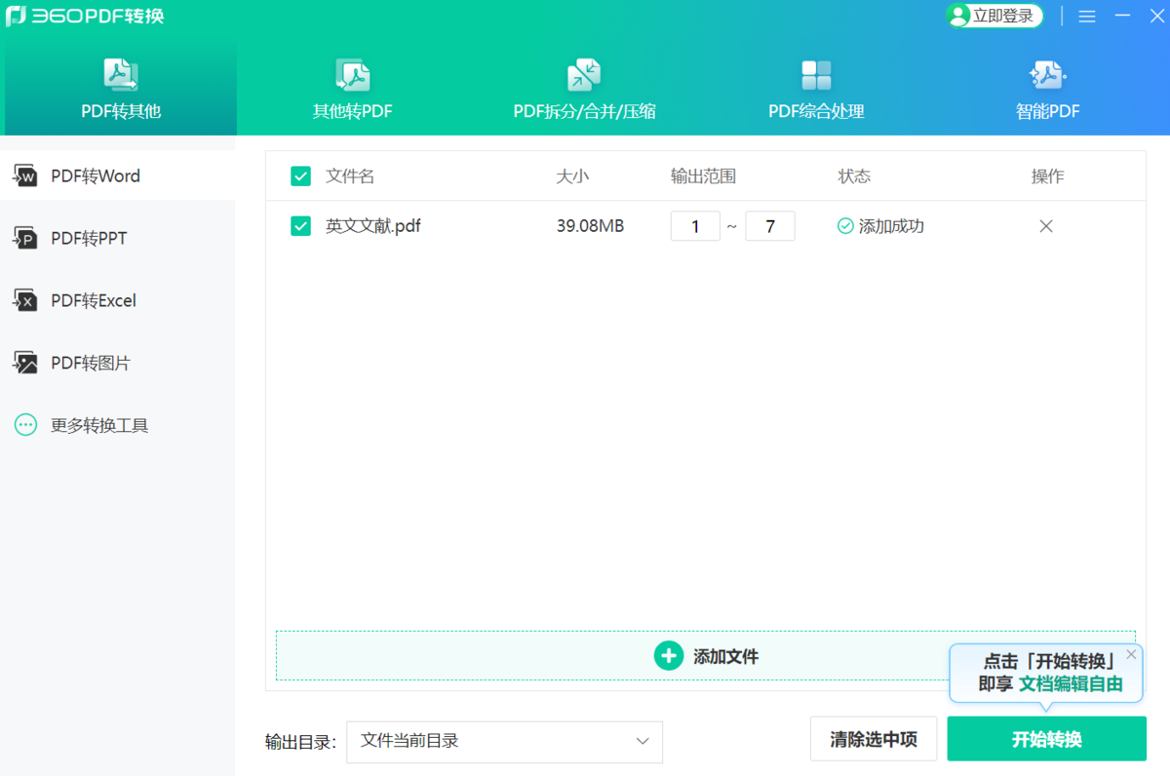Screen dimensions: 1170x776
Task: Toggle selection of the listed PDF row
Action: point(300,225)
